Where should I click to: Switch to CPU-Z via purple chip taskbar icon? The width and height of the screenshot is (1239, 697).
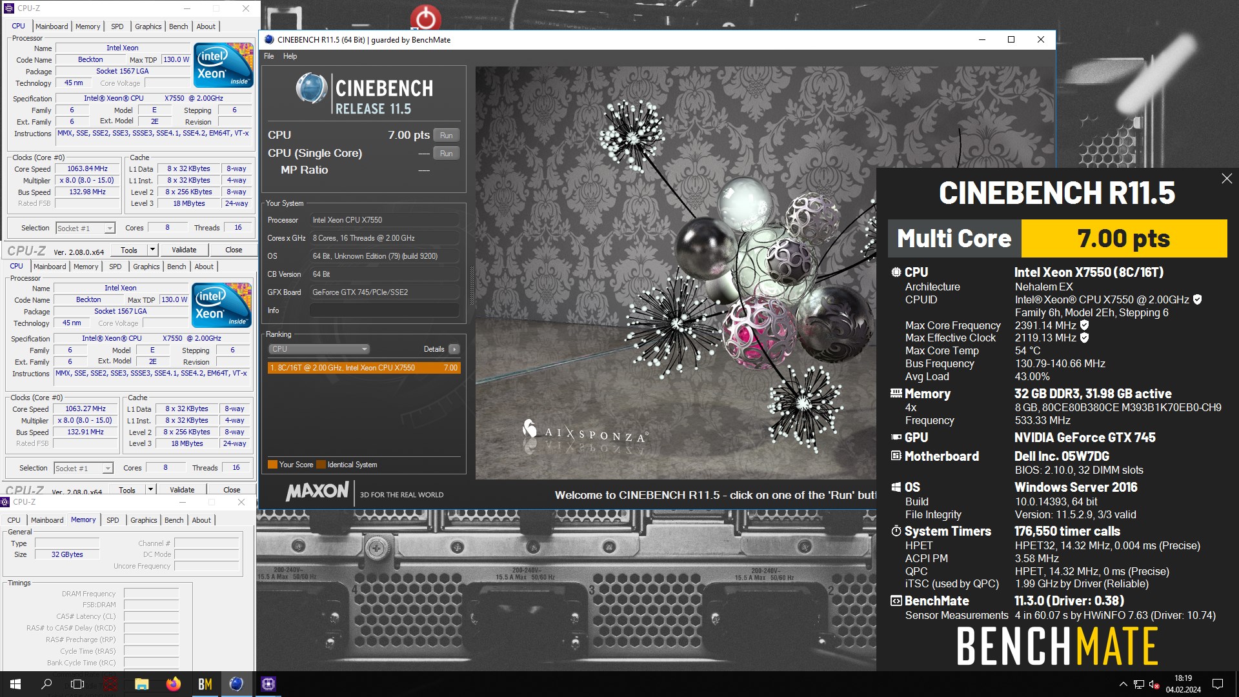click(x=268, y=684)
